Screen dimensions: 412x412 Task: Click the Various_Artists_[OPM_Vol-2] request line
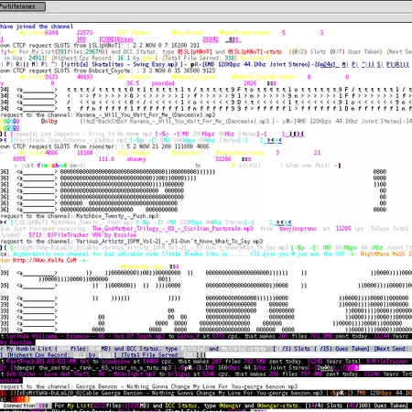click(x=131, y=242)
